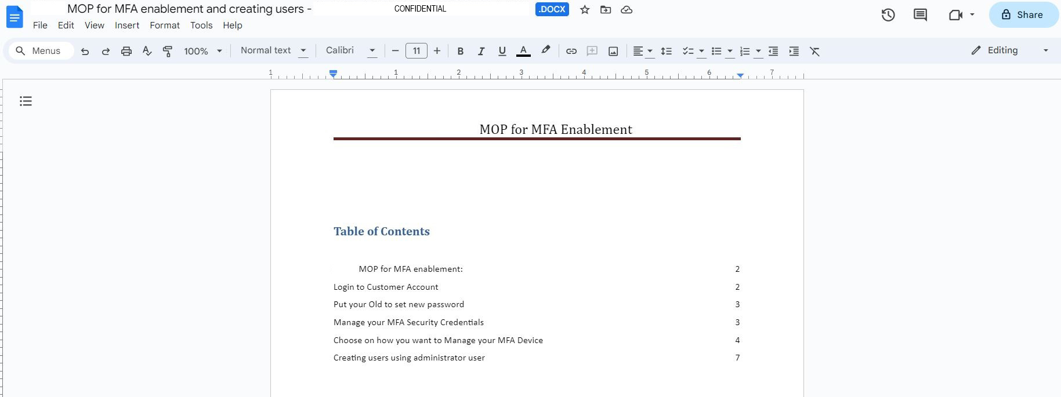1061x397 pixels.
Task: Open the Tools menu
Action: pyautogui.click(x=201, y=26)
